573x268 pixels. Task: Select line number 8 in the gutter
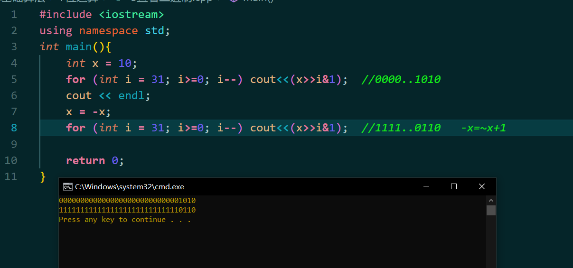(x=13, y=128)
